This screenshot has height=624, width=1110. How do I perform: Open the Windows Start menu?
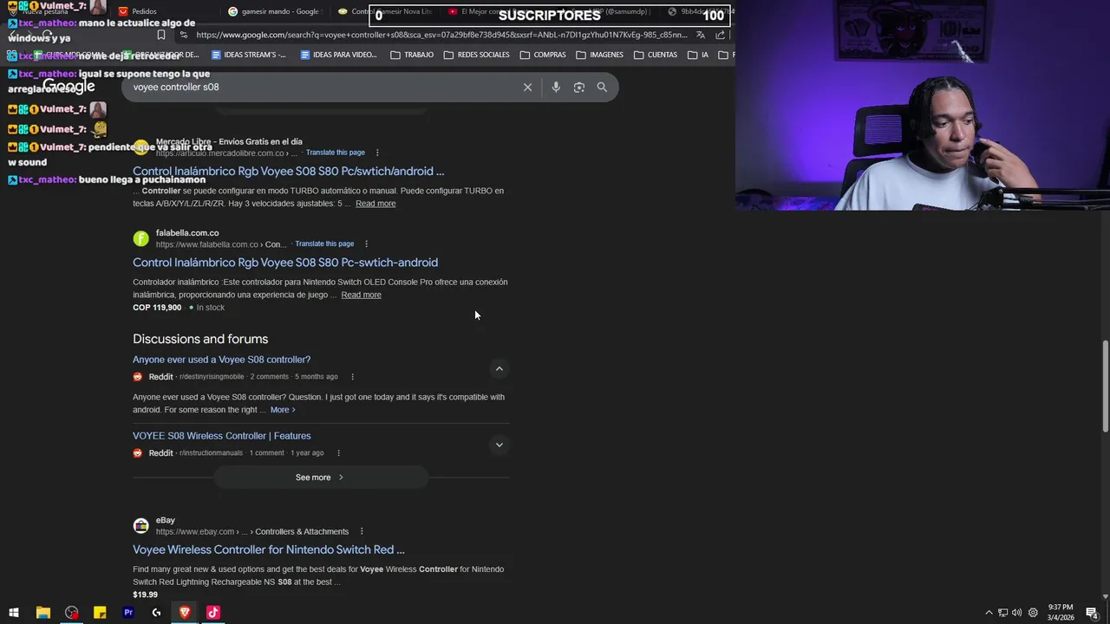14,613
